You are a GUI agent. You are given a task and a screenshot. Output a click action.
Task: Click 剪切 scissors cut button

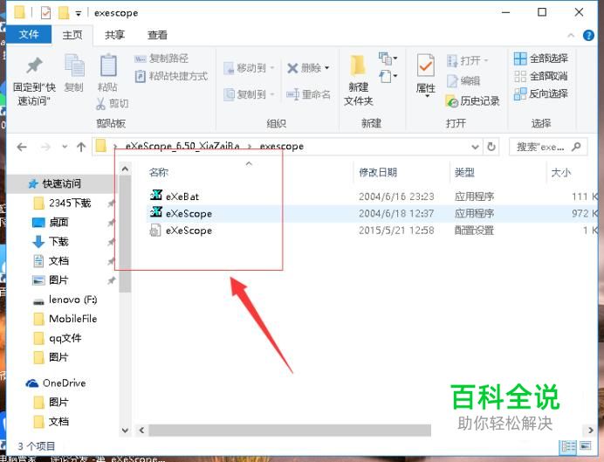click(x=112, y=103)
